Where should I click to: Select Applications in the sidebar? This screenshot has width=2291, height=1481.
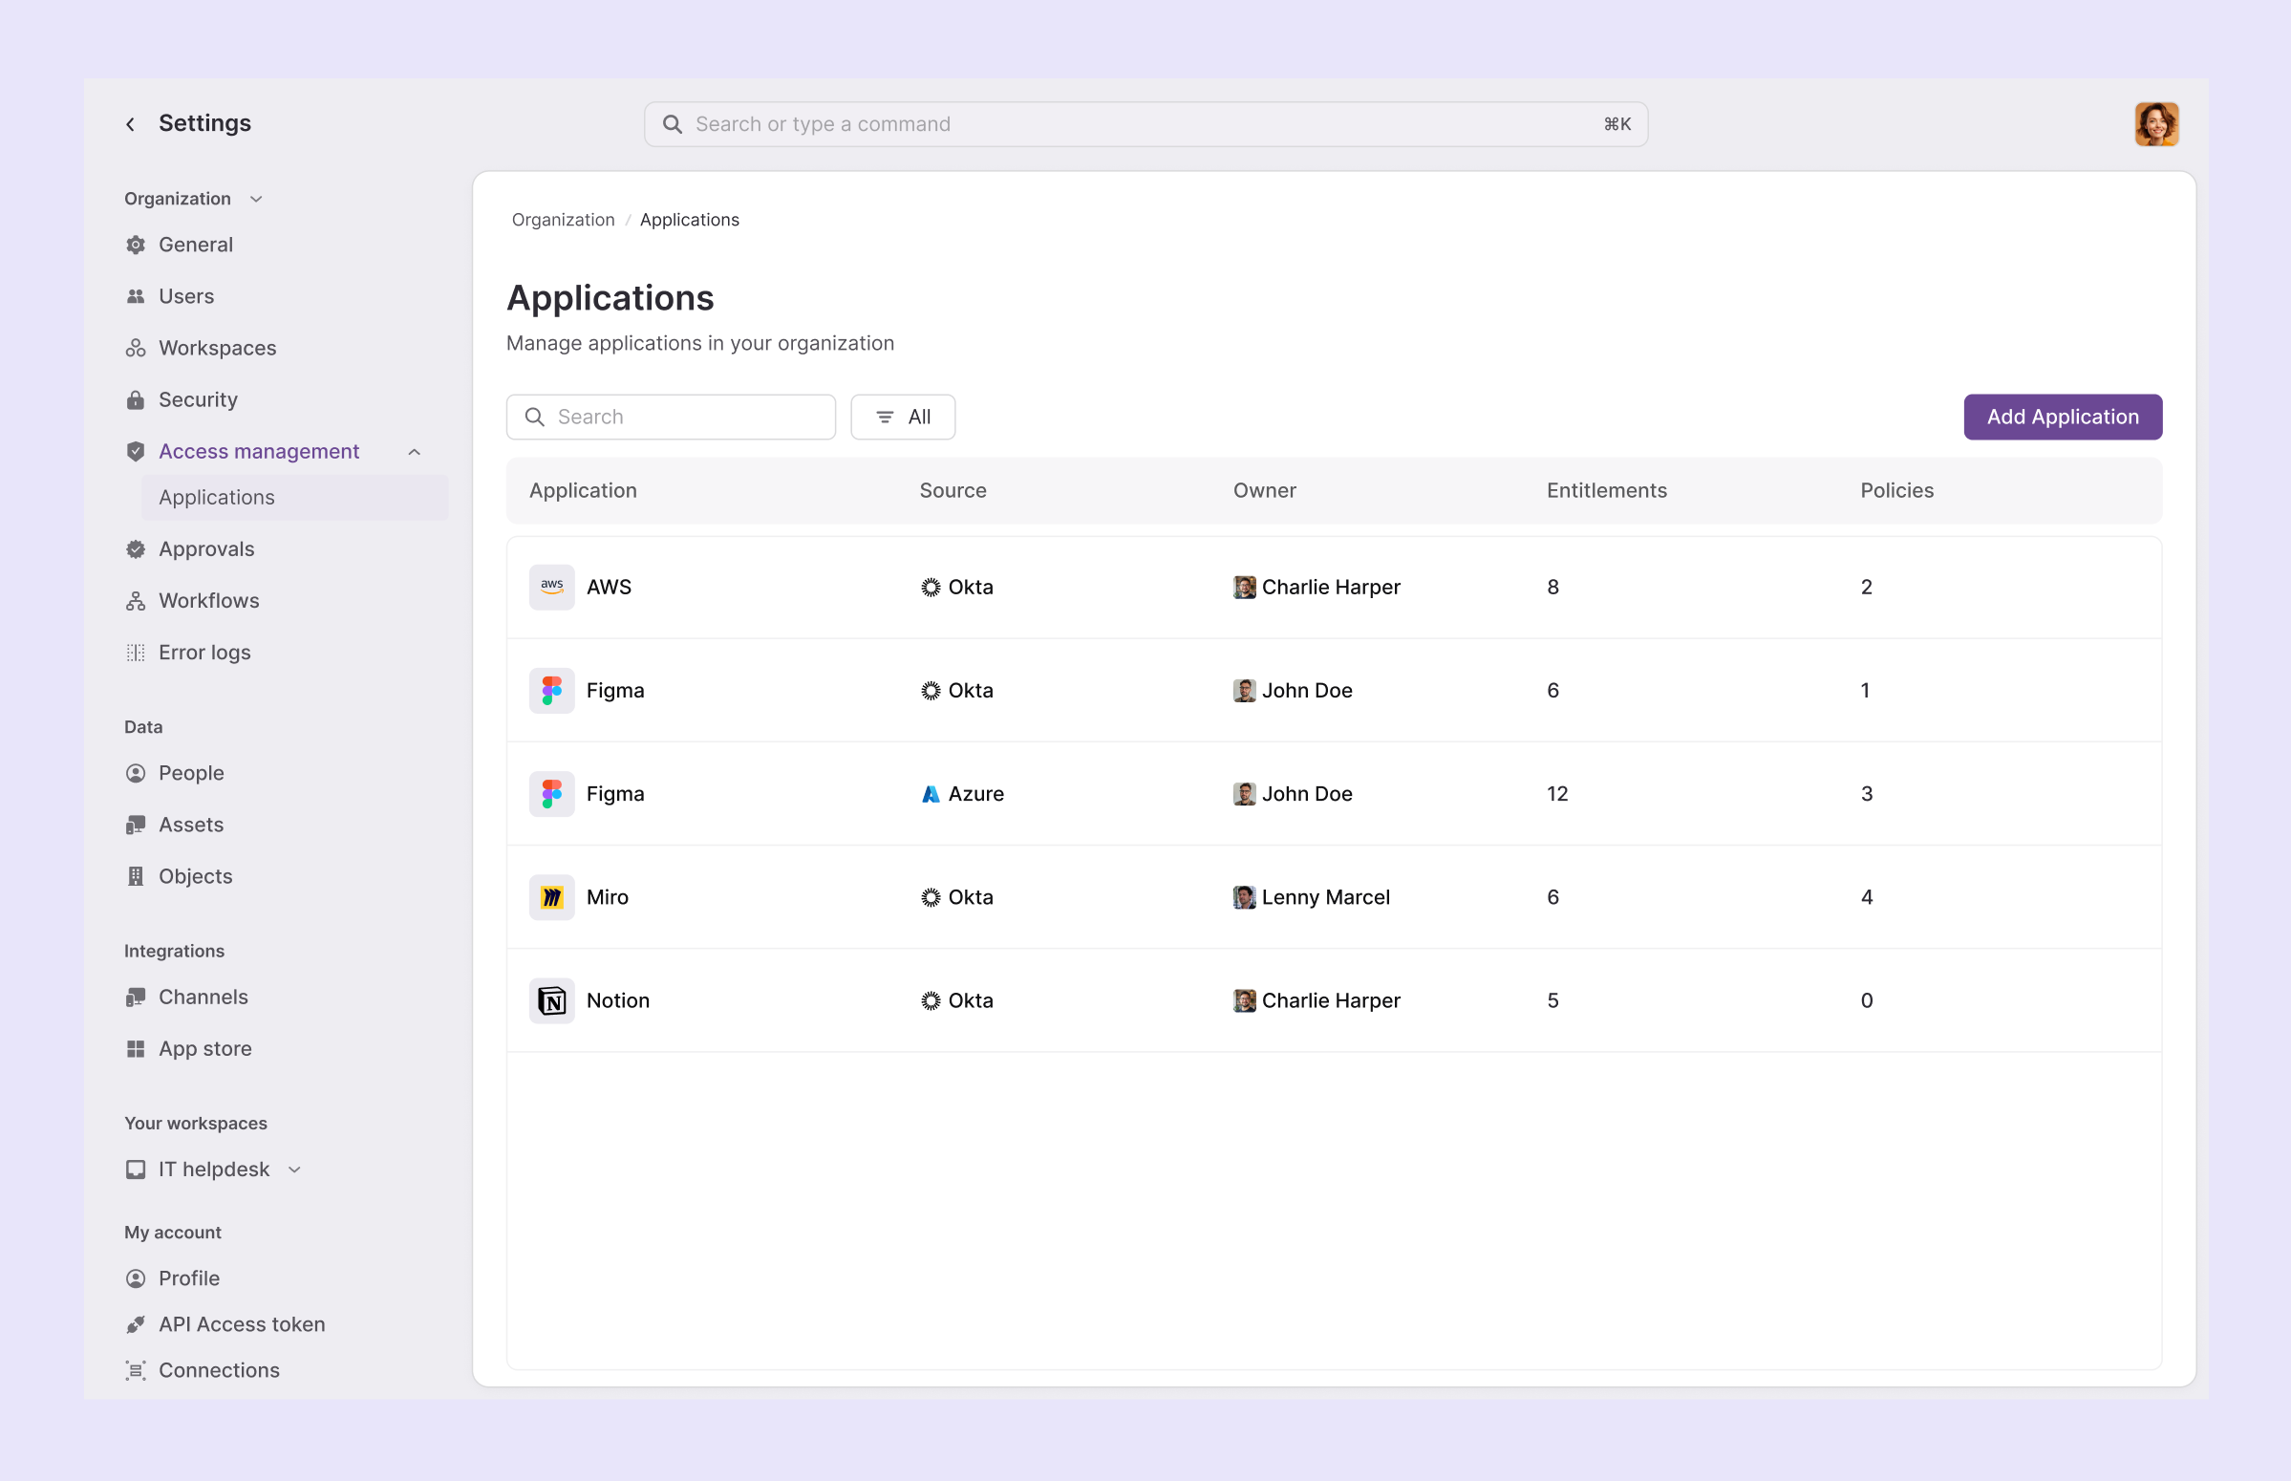click(x=216, y=497)
